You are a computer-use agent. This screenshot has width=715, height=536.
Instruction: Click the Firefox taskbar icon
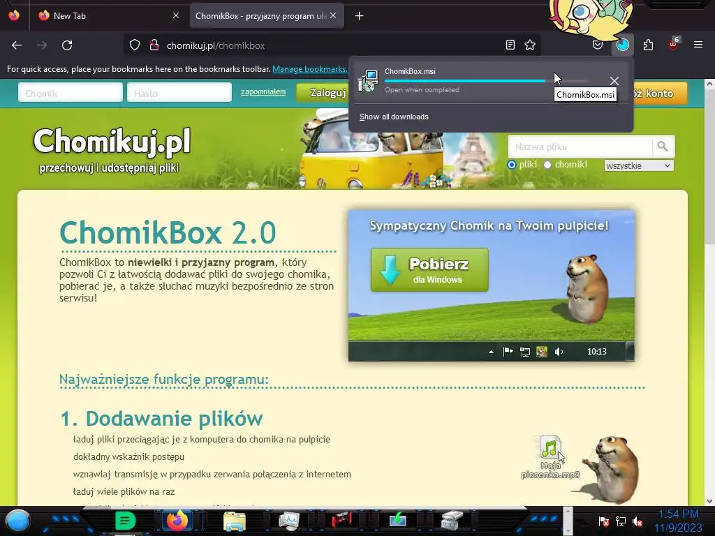177,520
